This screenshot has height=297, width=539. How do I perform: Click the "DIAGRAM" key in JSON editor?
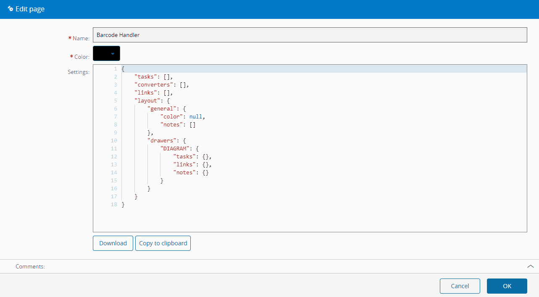(175, 149)
